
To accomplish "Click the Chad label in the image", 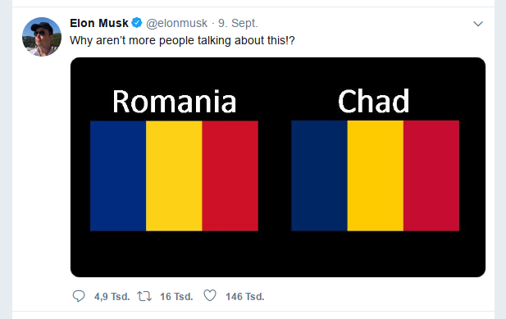I will click(x=374, y=101).
